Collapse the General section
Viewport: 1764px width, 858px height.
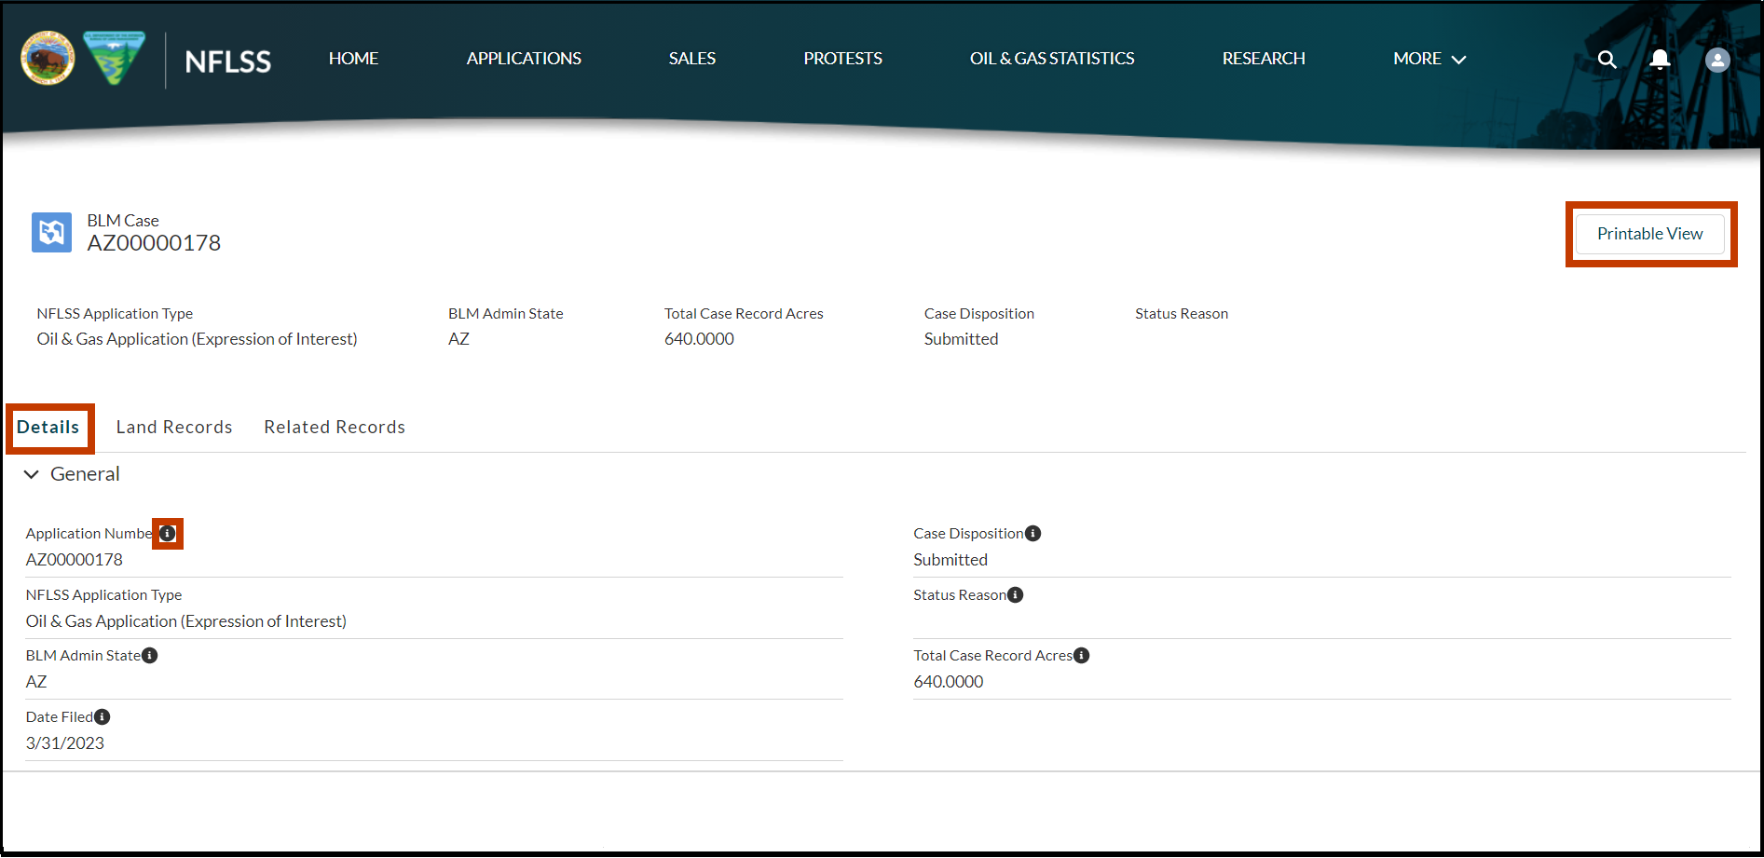pyautogui.click(x=31, y=474)
